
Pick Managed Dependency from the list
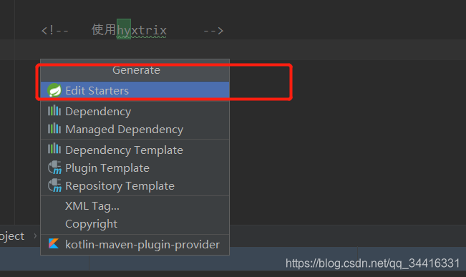[x=135, y=130]
